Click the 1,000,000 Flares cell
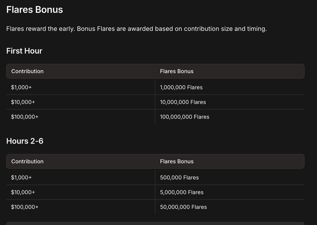This screenshot has width=317, height=225. click(x=181, y=87)
